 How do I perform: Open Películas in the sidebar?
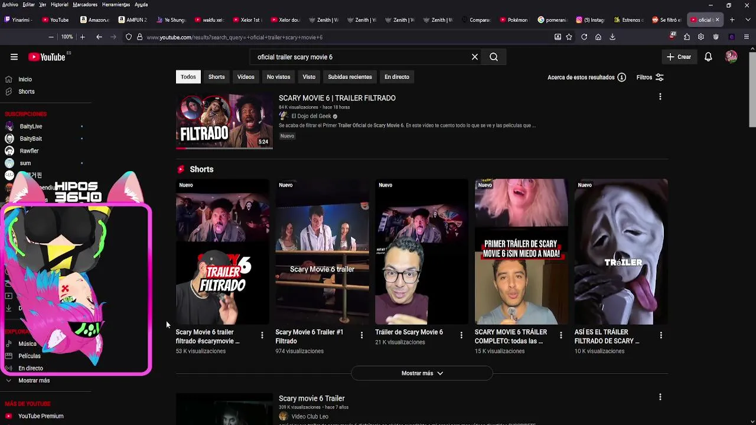click(x=30, y=356)
